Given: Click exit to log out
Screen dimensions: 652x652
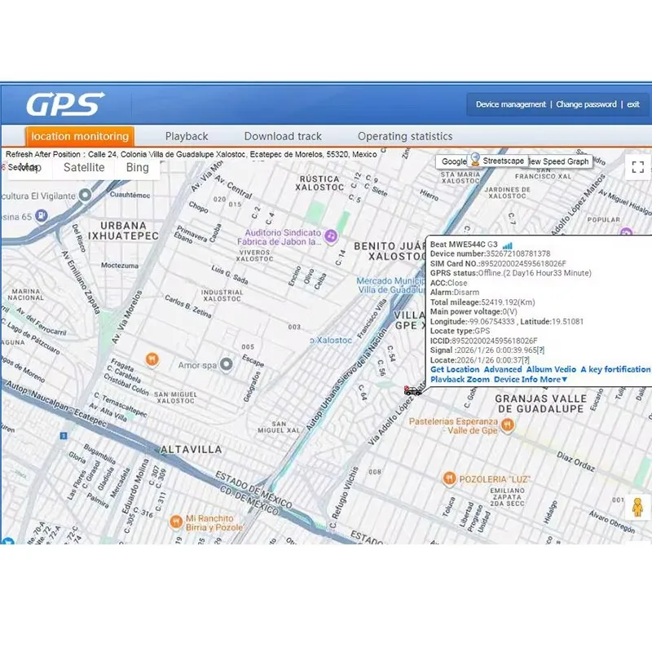Looking at the screenshot, I should pyautogui.click(x=633, y=104).
